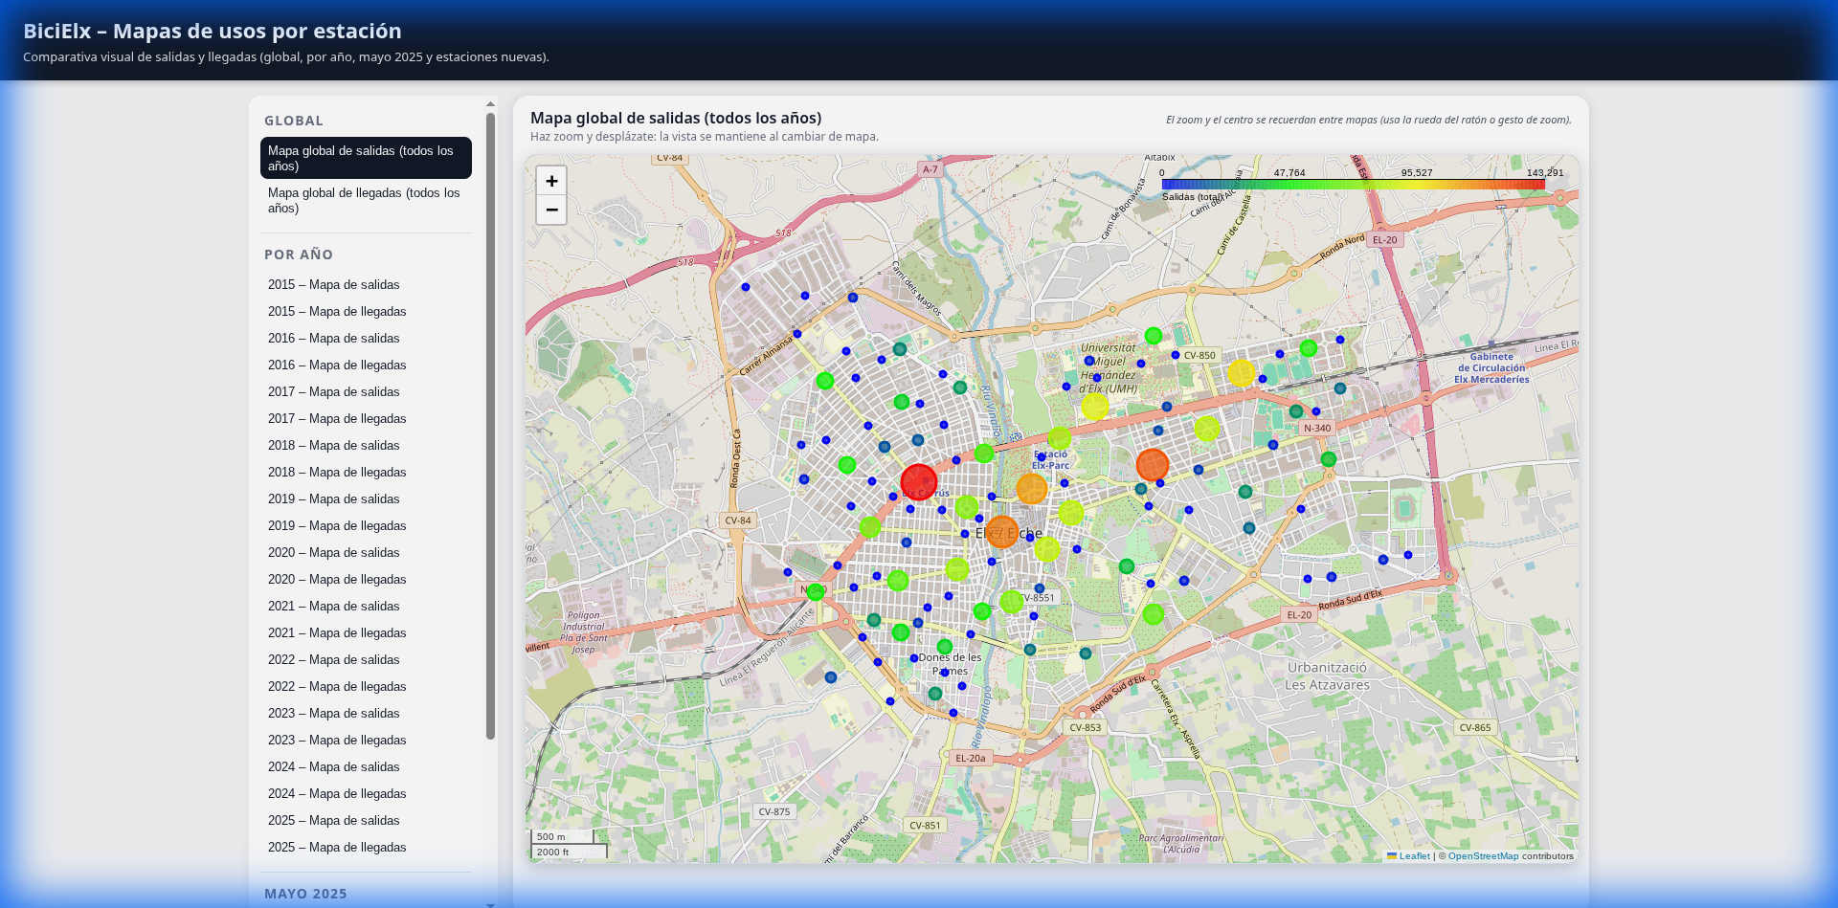1838x908 pixels.
Task: Select 2017 – Mapa de salidas
Action: 366,391
